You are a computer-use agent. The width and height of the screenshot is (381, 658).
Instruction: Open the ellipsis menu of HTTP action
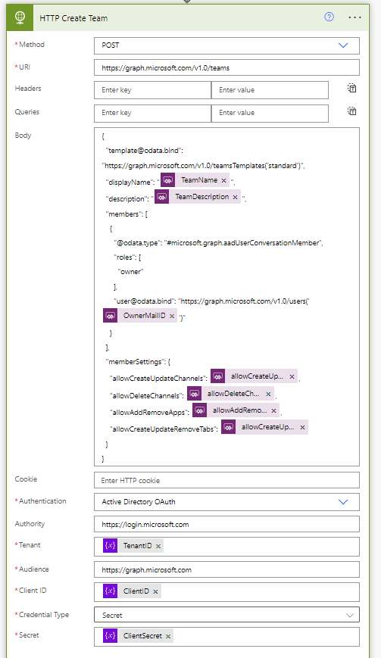354,17
